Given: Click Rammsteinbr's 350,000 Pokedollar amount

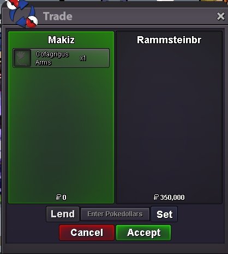Looking at the screenshot, I should tap(172, 197).
